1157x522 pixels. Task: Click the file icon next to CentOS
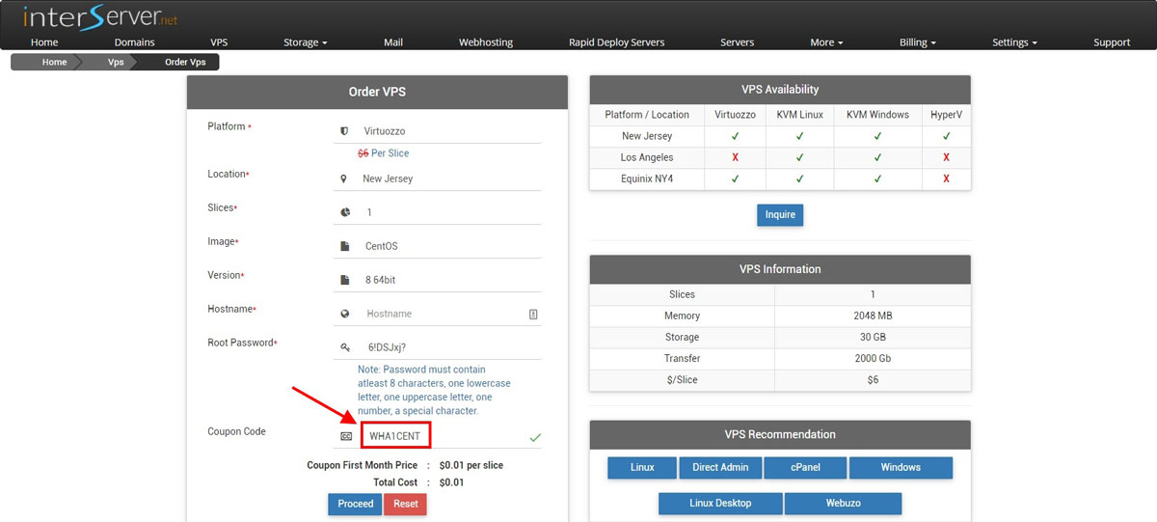click(x=344, y=246)
